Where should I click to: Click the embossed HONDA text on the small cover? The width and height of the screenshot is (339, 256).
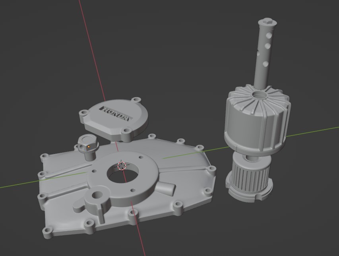coord(116,113)
